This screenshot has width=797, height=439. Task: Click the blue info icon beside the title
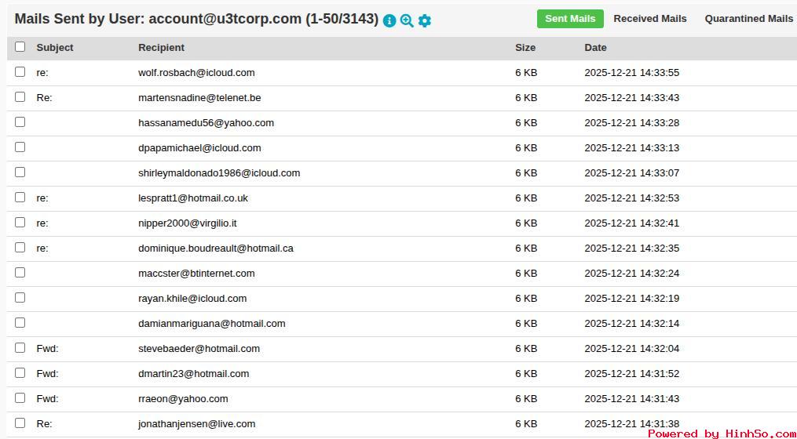point(389,21)
